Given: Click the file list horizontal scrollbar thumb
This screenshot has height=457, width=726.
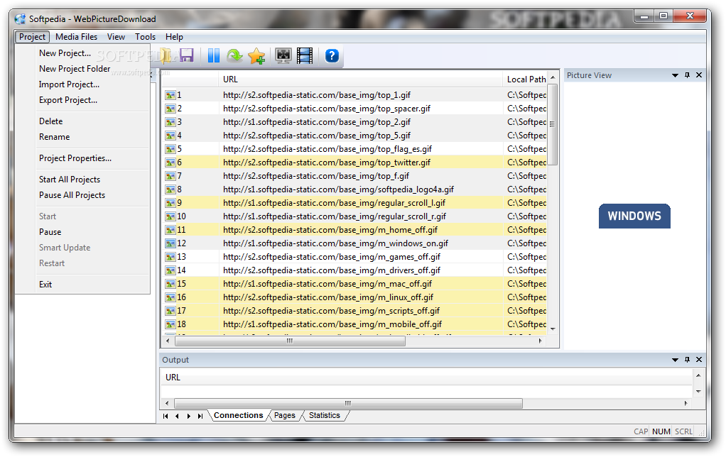Looking at the screenshot, I should coord(290,341).
